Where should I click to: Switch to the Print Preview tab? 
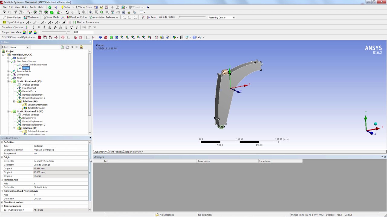[116, 152]
